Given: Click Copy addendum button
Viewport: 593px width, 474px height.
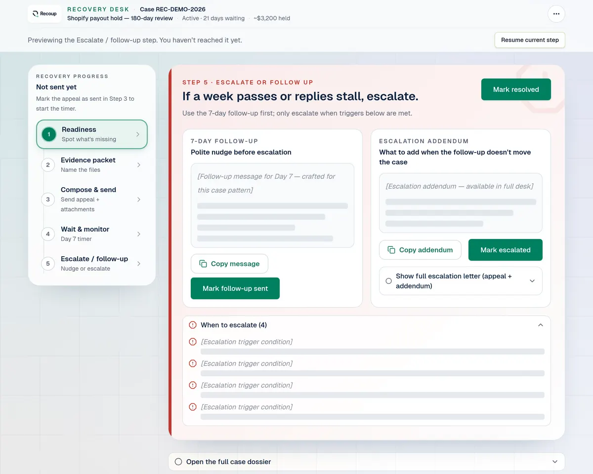Looking at the screenshot, I should pyautogui.click(x=420, y=250).
